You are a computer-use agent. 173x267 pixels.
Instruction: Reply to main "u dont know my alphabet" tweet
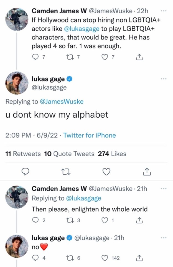pos(26,172)
